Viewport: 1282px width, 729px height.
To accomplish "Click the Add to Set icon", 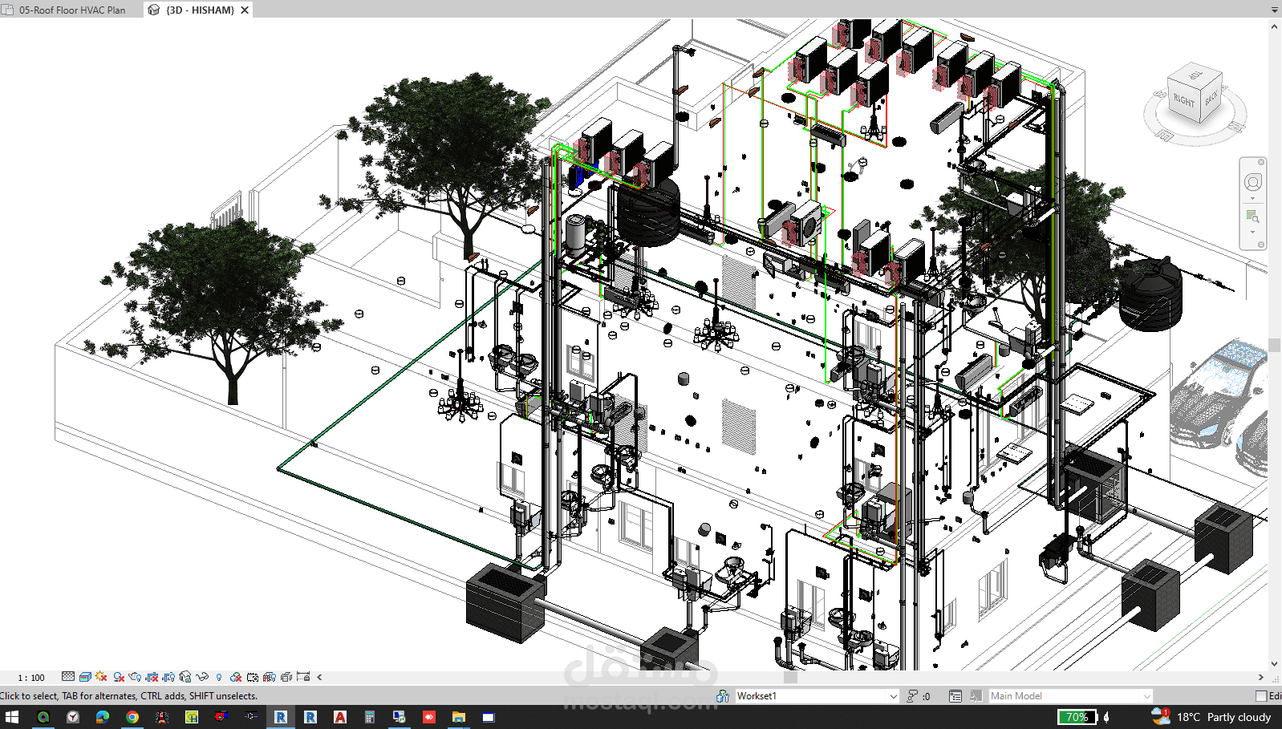I will pyautogui.click(x=976, y=696).
